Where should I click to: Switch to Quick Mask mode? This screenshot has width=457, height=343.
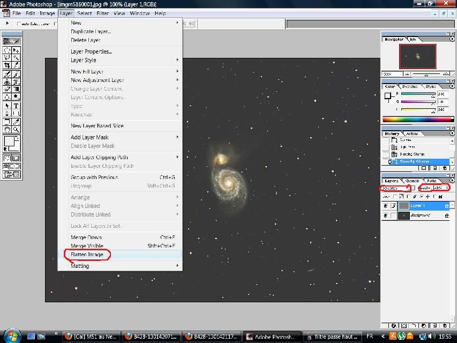click(x=16, y=158)
